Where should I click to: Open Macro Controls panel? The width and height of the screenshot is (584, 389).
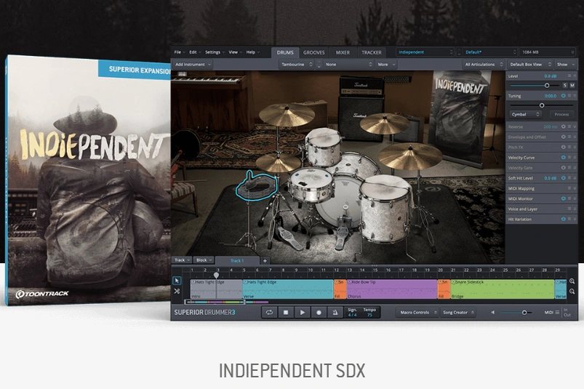(417, 313)
